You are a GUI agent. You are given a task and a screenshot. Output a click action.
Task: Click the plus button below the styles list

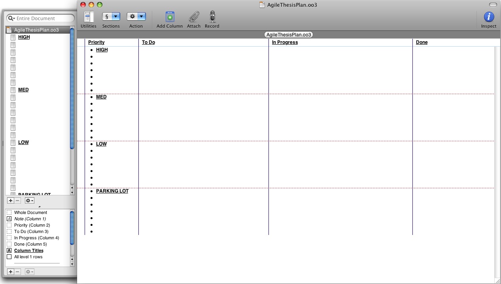coord(11,272)
